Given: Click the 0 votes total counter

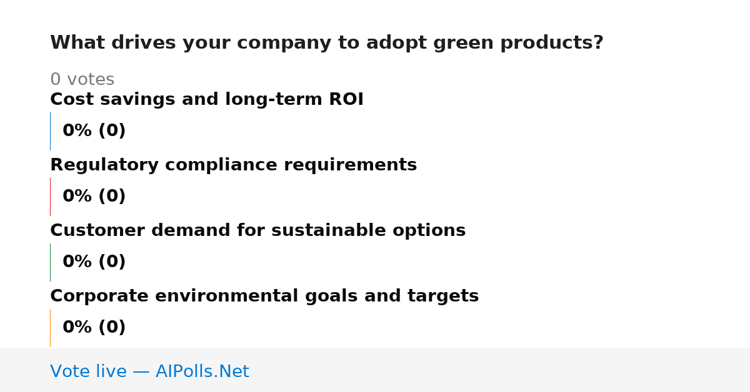Looking at the screenshot, I should 82,80.
